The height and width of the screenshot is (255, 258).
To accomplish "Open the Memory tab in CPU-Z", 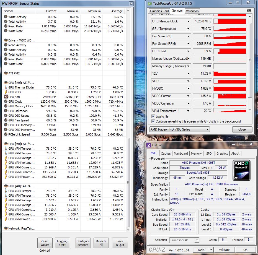I will coord(196,153).
